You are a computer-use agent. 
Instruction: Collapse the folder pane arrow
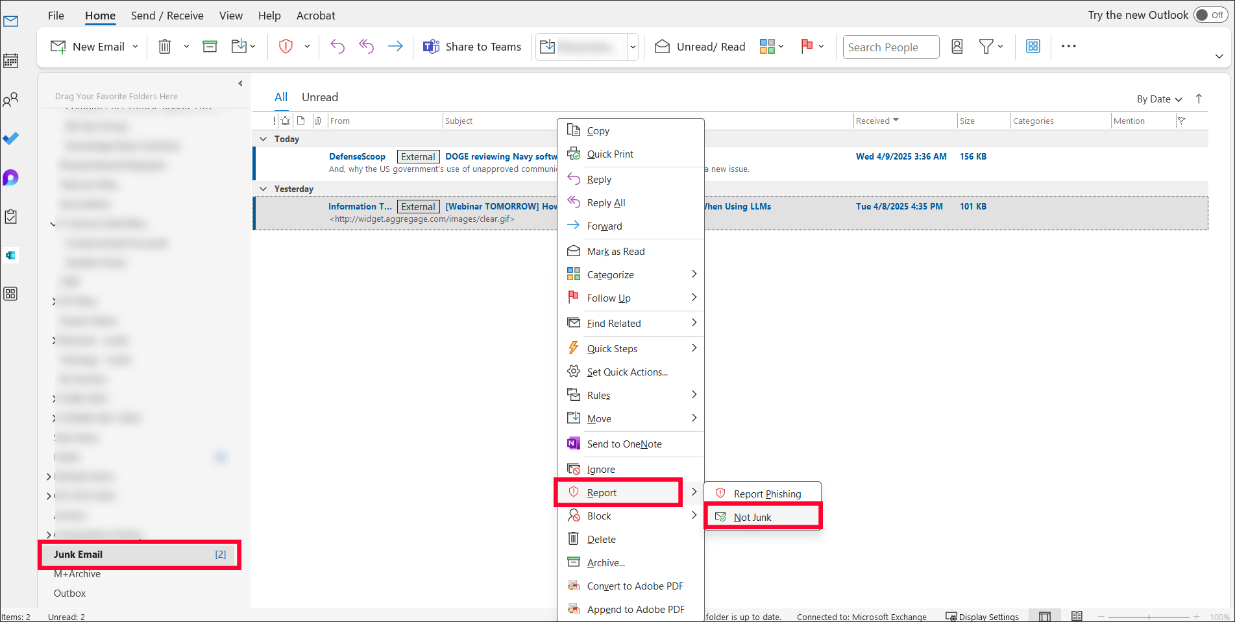(x=240, y=84)
